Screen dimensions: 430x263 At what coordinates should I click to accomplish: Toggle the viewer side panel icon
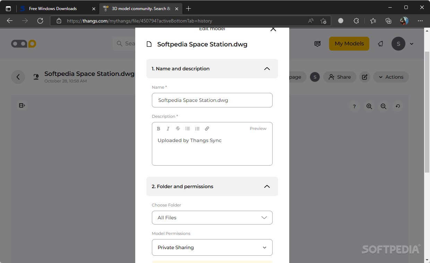pyautogui.click(x=22, y=105)
